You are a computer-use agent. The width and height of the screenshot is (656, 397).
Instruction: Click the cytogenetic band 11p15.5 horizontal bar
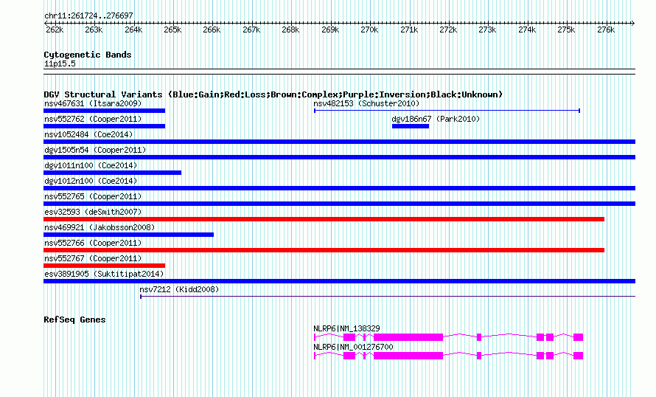(x=339, y=72)
